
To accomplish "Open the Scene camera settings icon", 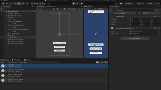I will pyautogui.click(x=82, y=9).
